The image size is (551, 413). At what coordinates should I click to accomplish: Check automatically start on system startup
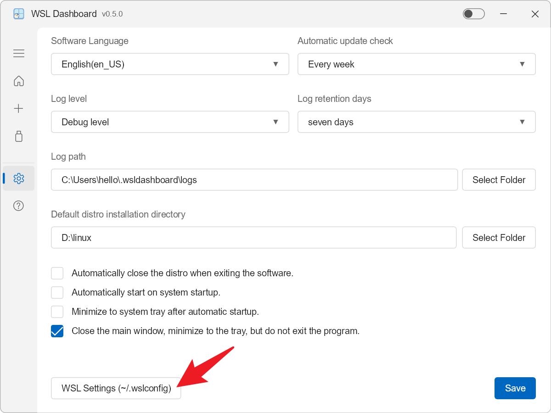(x=57, y=292)
